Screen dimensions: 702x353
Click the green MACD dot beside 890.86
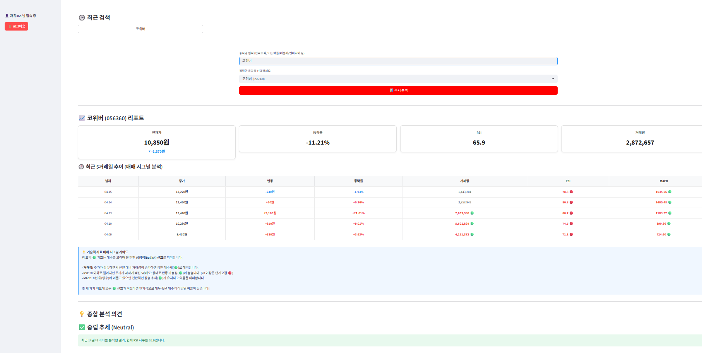tap(669, 223)
